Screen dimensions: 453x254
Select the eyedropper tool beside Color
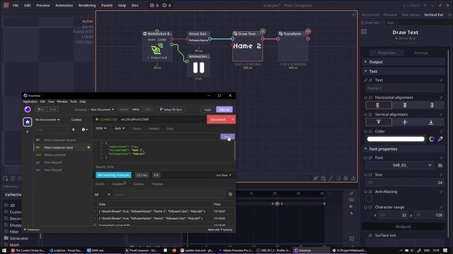(440, 139)
